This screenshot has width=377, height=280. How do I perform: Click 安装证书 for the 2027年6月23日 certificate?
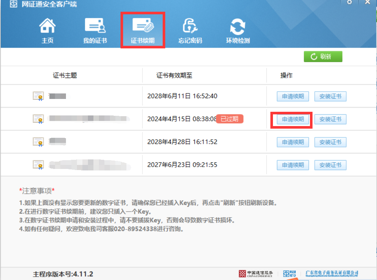pos(330,165)
